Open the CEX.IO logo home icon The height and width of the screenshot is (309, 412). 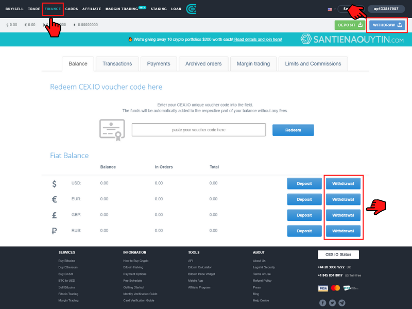pos(191,9)
